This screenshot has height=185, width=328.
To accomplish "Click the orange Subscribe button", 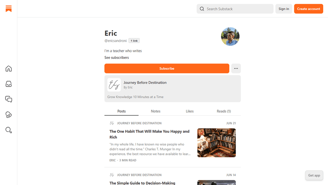I will click(167, 69).
